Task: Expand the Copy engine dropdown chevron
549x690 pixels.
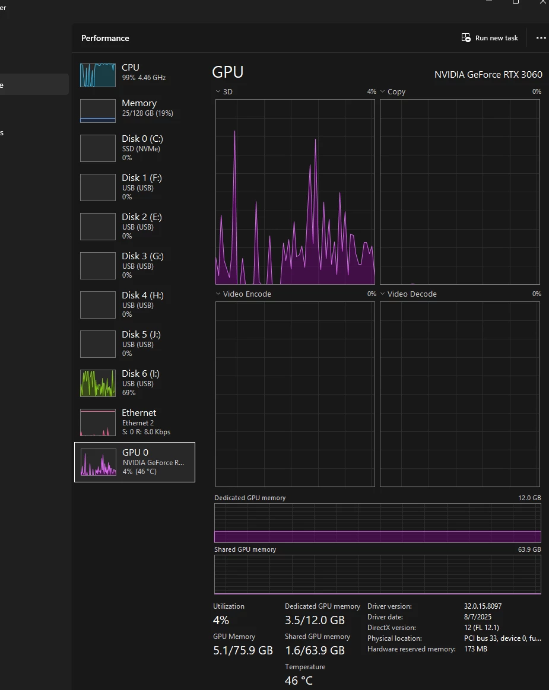Action: point(383,91)
